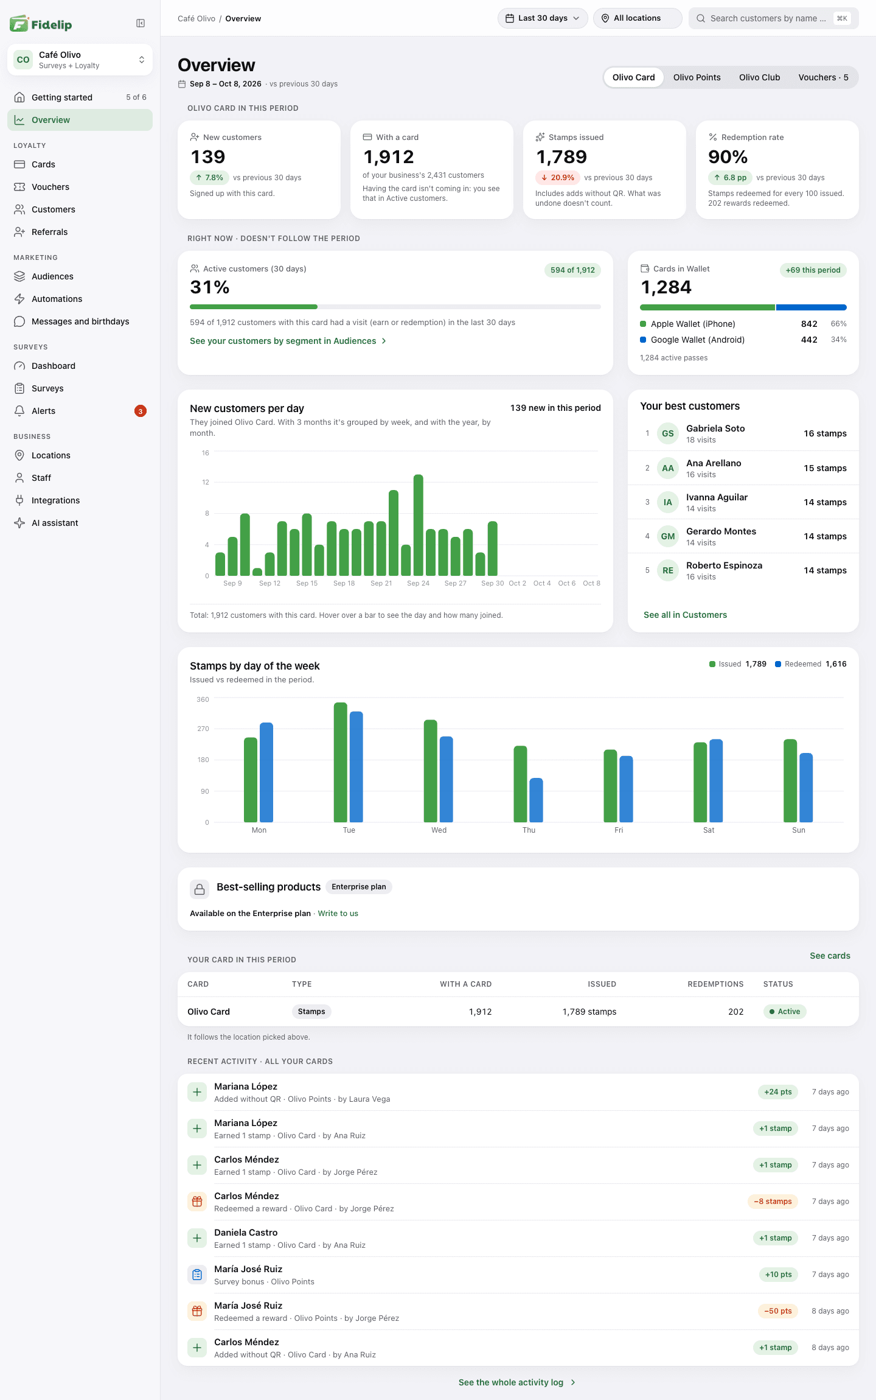Click the Google Wallet blue legend swatch
Image resolution: width=876 pixels, height=1400 pixels.
(643, 340)
